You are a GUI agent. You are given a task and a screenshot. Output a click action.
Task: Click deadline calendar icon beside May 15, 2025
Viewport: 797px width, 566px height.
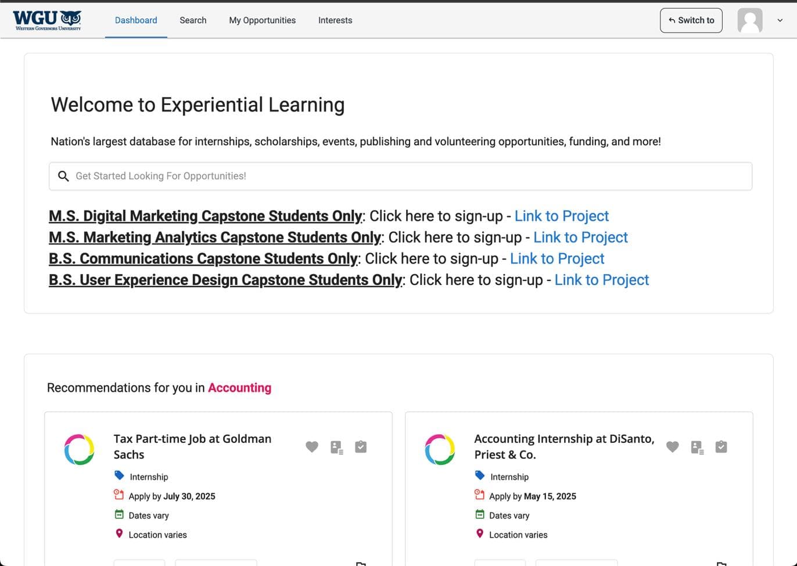480,495
